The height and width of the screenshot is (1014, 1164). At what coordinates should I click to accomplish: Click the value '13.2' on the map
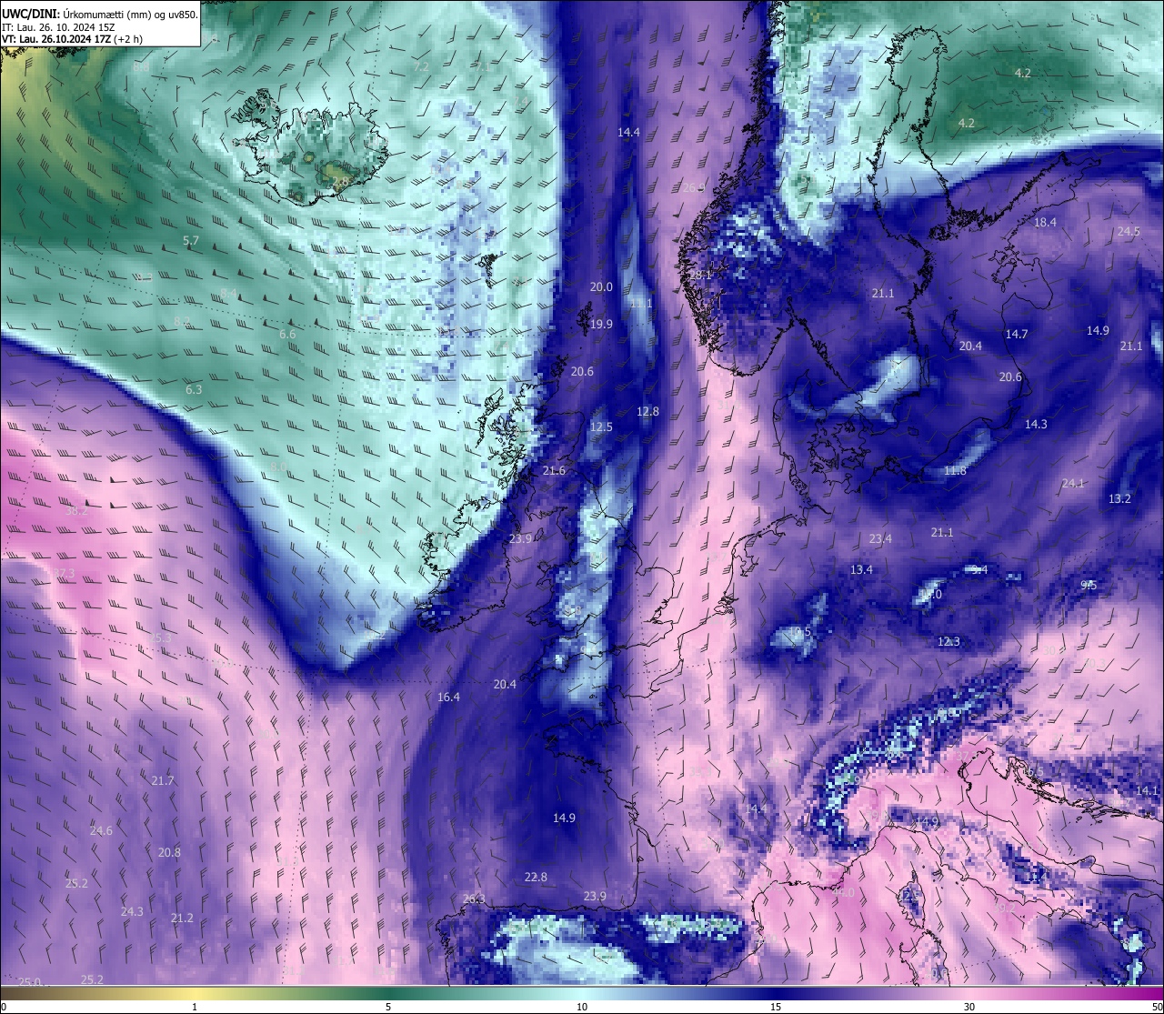click(1119, 499)
